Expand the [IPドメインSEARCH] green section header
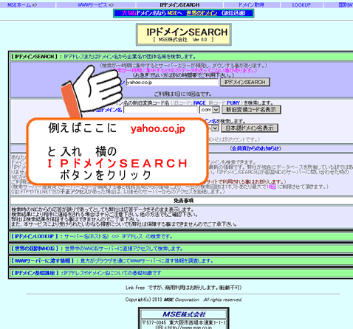353x329 pixels. [x=182, y=57]
